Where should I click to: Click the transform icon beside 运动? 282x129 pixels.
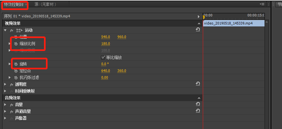click(19, 30)
